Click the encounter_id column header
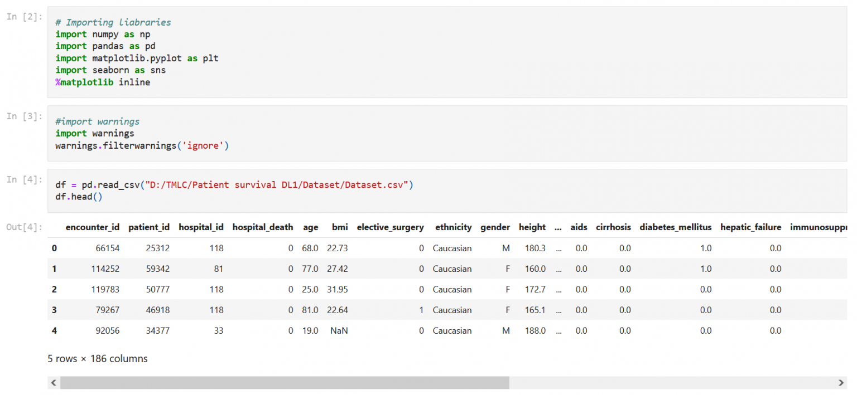Image resolution: width=857 pixels, height=395 pixels. tap(93, 227)
